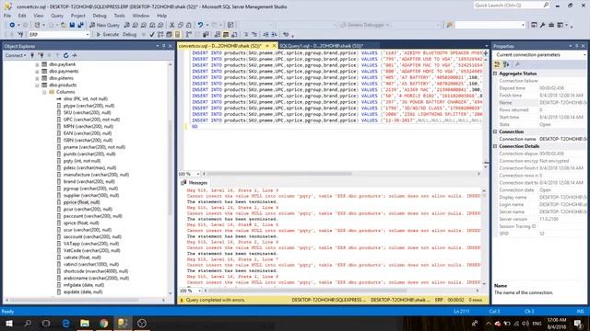Open the ERP database dropdown

click(x=88, y=35)
